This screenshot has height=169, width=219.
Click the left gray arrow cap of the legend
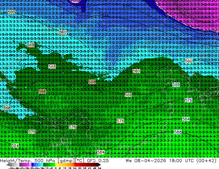pos(8,165)
